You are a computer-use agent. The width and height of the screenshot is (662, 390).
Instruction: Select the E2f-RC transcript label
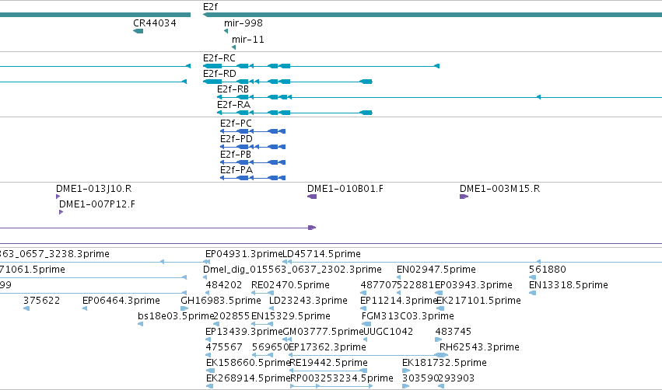(x=219, y=57)
